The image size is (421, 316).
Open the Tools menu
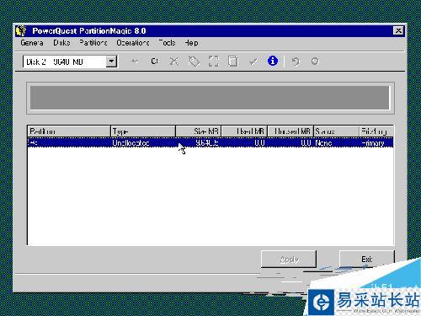pos(168,43)
